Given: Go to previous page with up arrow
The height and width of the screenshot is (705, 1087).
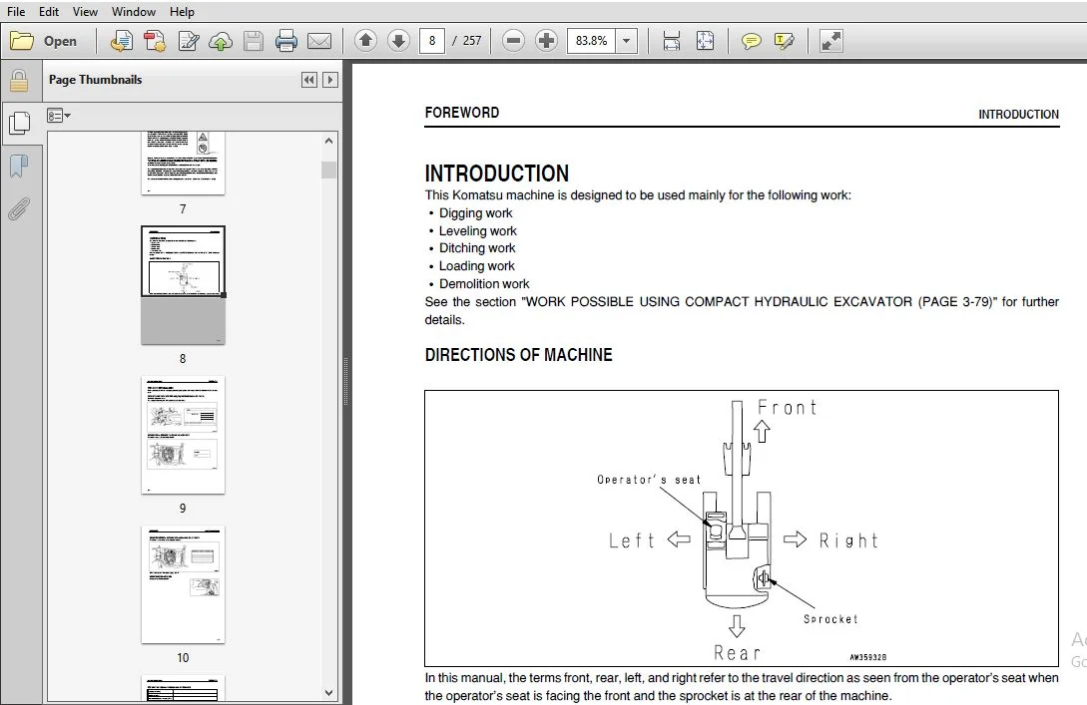Looking at the screenshot, I should [x=365, y=41].
